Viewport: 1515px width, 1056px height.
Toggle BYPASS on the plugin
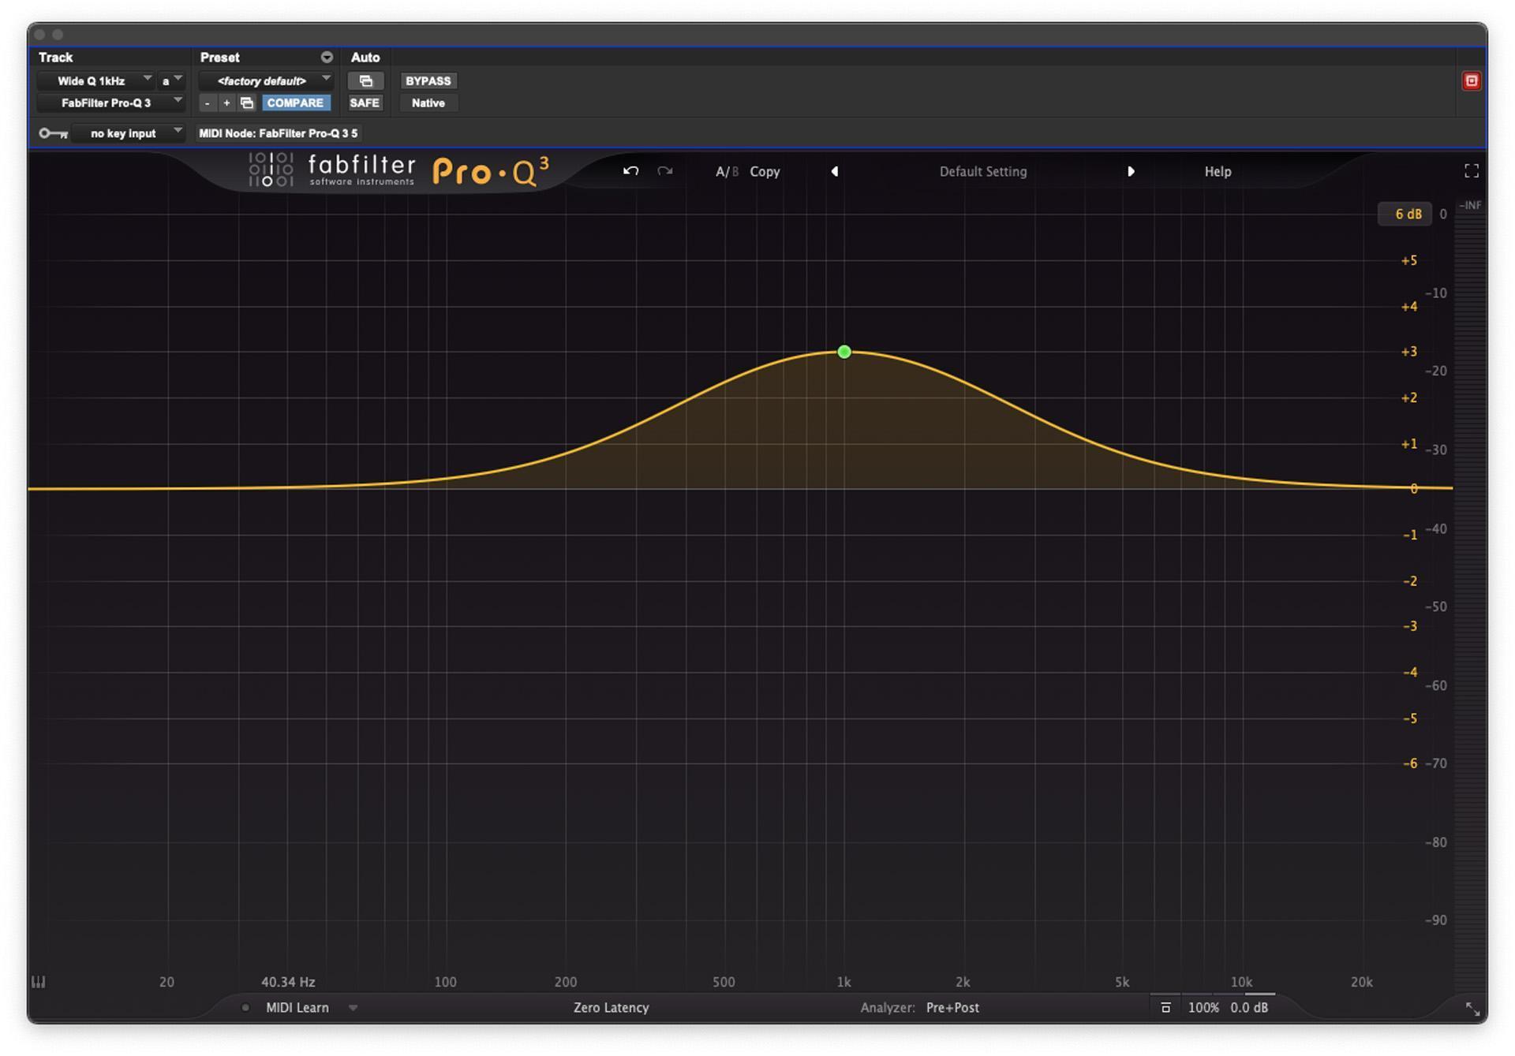pyautogui.click(x=428, y=80)
